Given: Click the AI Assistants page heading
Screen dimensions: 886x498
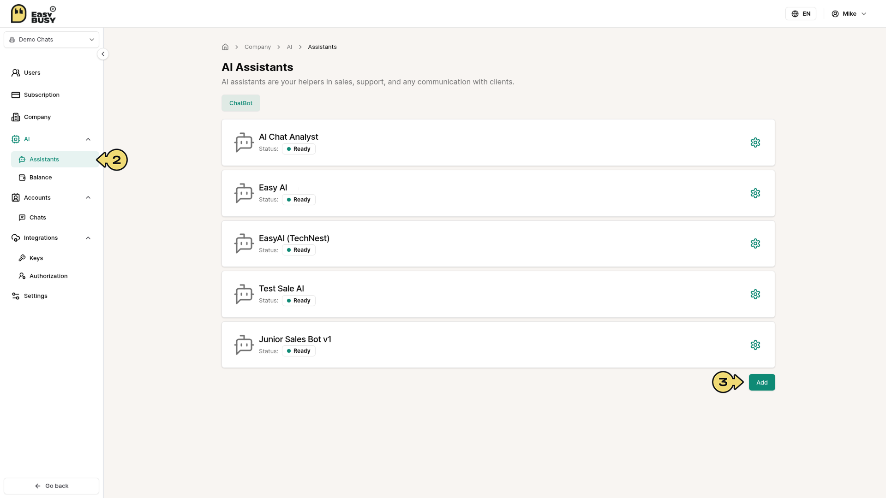Looking at the screenshot, I should pyautogui.click(x=257, y=67).
